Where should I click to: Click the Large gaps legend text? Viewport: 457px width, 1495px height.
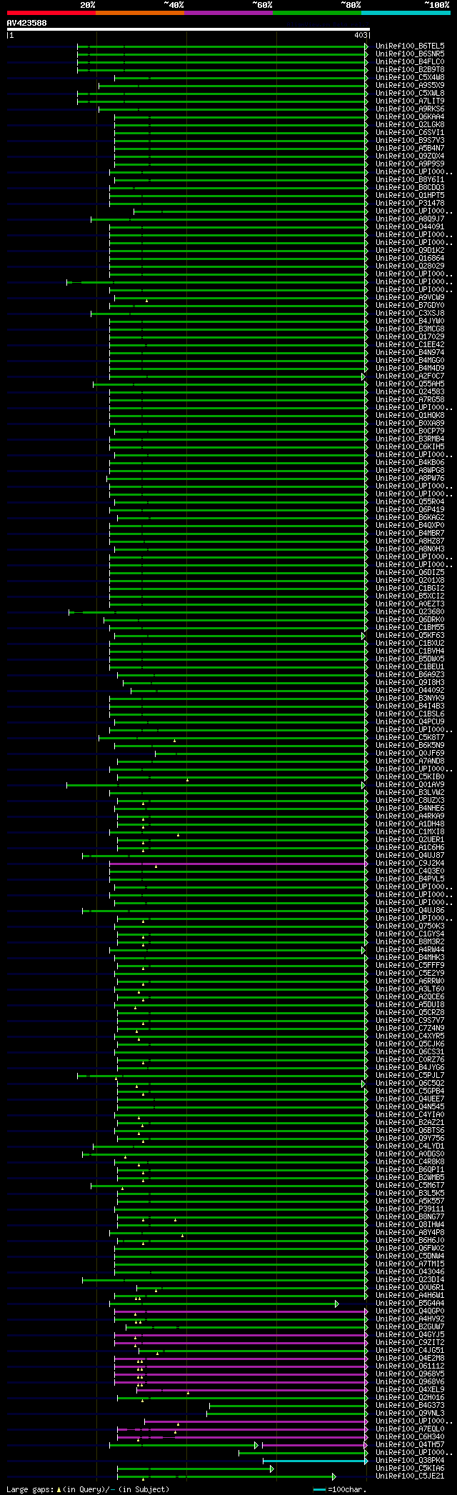[88, 1489]
